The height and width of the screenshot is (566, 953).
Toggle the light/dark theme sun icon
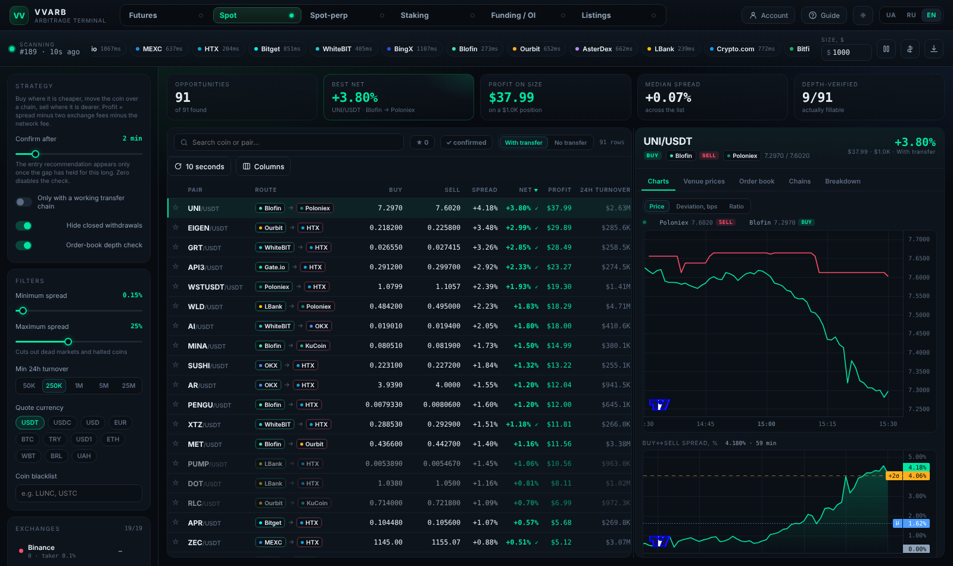point(863,15)
